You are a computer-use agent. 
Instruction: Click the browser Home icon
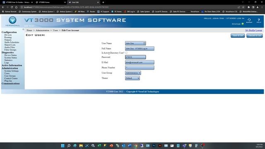(16, 7)
